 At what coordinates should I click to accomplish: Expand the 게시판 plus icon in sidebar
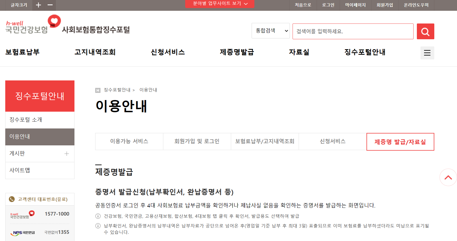pos(67,154)
